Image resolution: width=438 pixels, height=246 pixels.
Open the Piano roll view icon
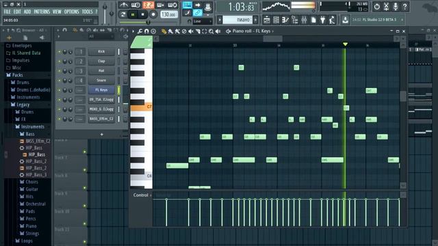pyautogui.click(x=285, y=20)
